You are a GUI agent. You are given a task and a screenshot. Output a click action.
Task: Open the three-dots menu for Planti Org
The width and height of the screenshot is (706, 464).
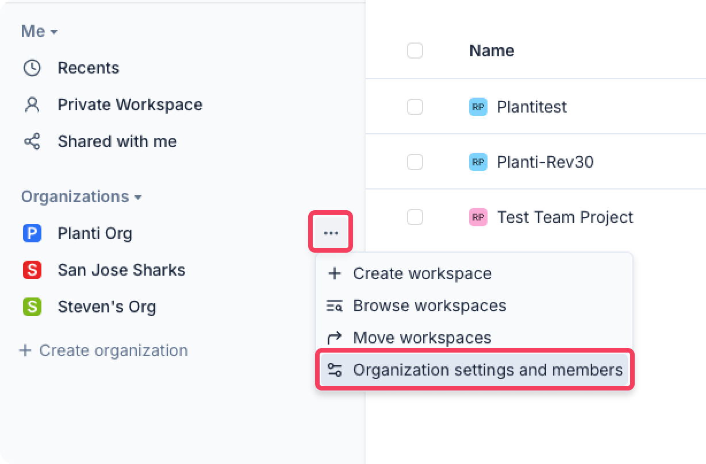tap(331, 233)
